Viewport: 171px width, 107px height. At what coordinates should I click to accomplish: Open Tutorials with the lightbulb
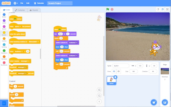click(39, 3)
